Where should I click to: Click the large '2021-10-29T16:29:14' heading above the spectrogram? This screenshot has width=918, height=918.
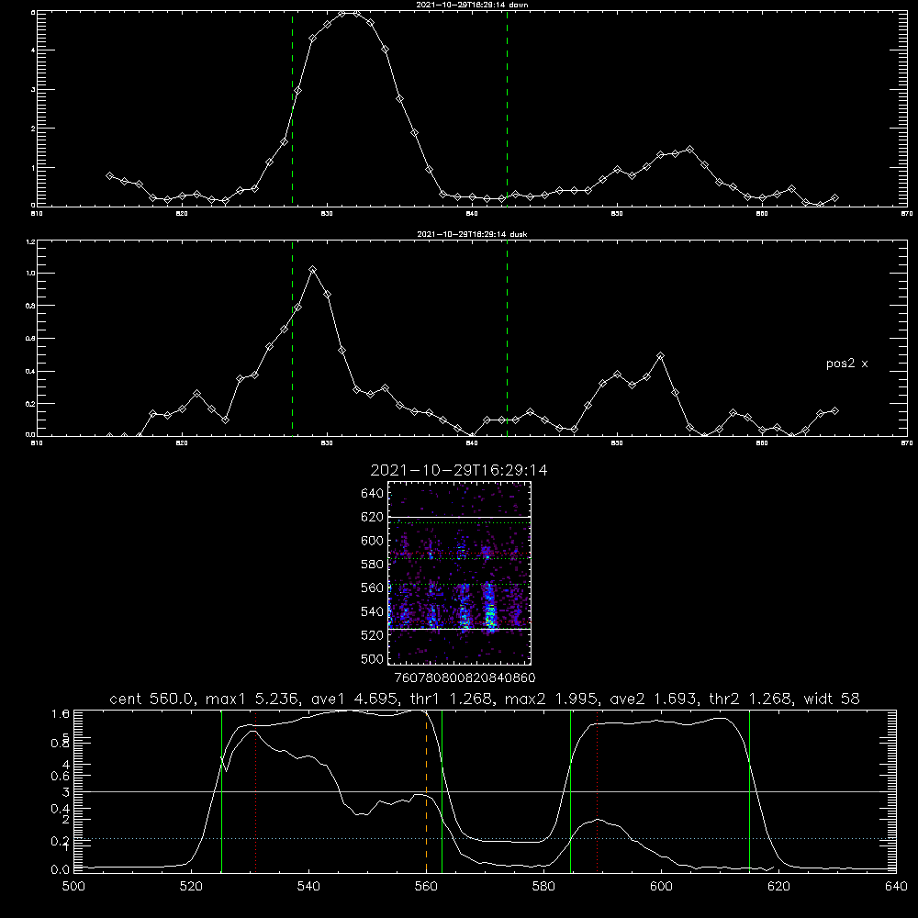click(x=459, y=470)
